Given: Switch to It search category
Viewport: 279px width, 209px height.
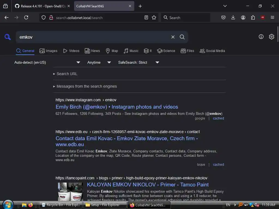Looking at the screenshot, I should 148,51.
